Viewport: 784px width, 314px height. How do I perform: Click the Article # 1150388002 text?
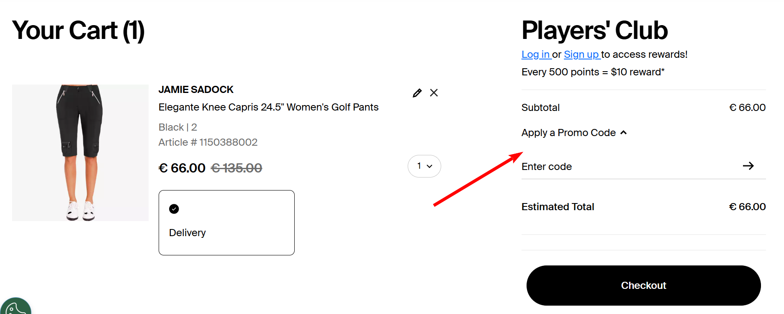coord(208,142)
